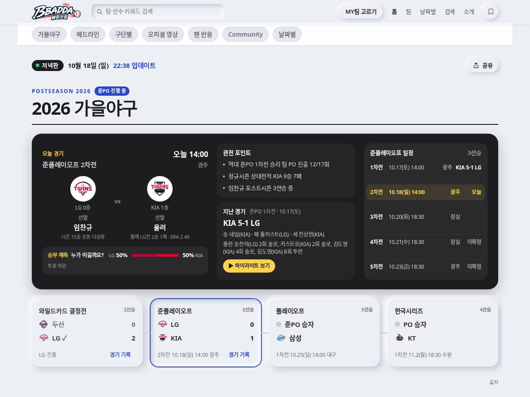This screenshot has height=397, width=530.
Task: Click the bookmark icon in header
Action: (491, 12)
